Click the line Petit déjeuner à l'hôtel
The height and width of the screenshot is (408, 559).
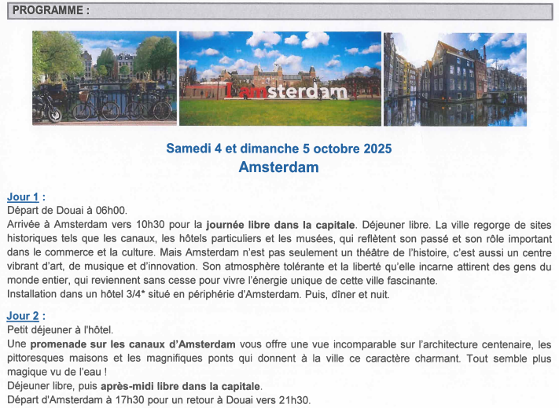click(x=60, y=330)
